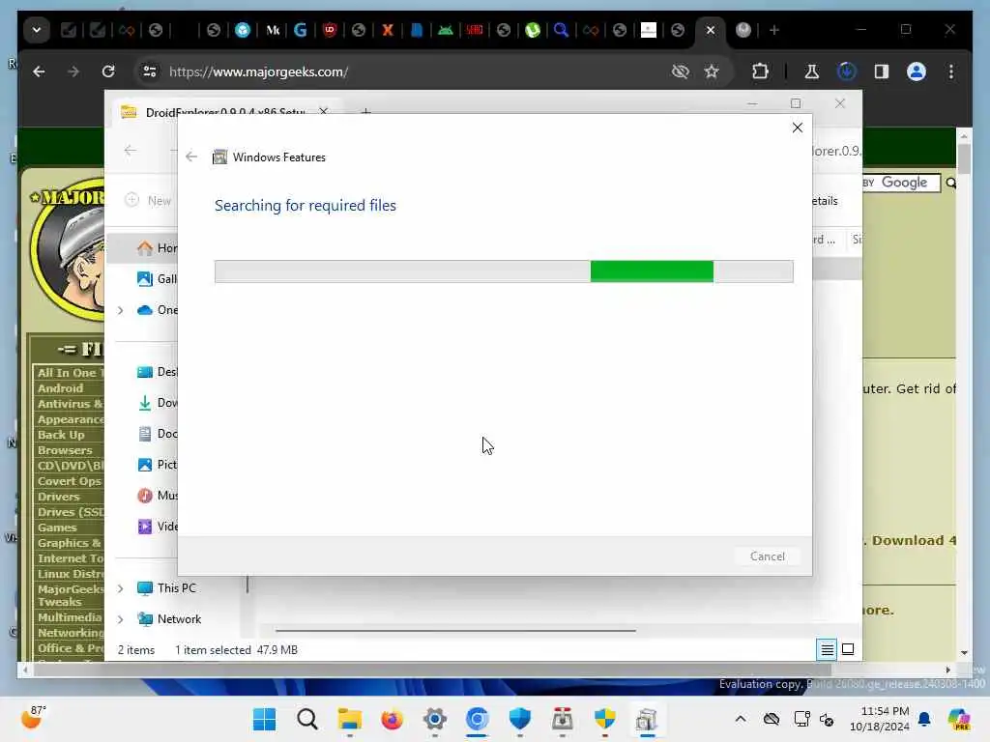Expand the OneDrive node

tap(120, 310)
